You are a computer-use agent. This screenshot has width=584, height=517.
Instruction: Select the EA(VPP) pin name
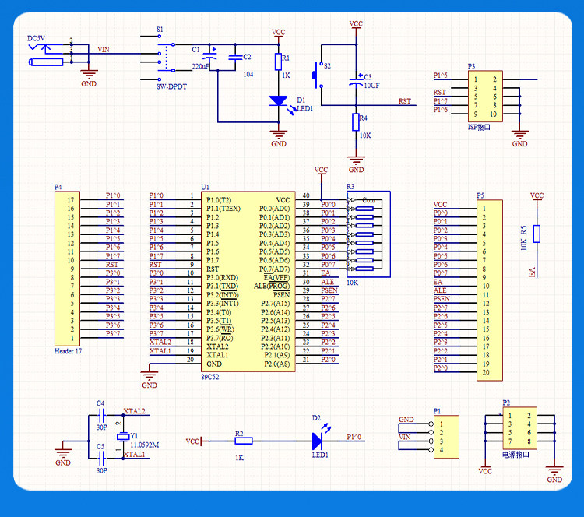coord(276,278)
